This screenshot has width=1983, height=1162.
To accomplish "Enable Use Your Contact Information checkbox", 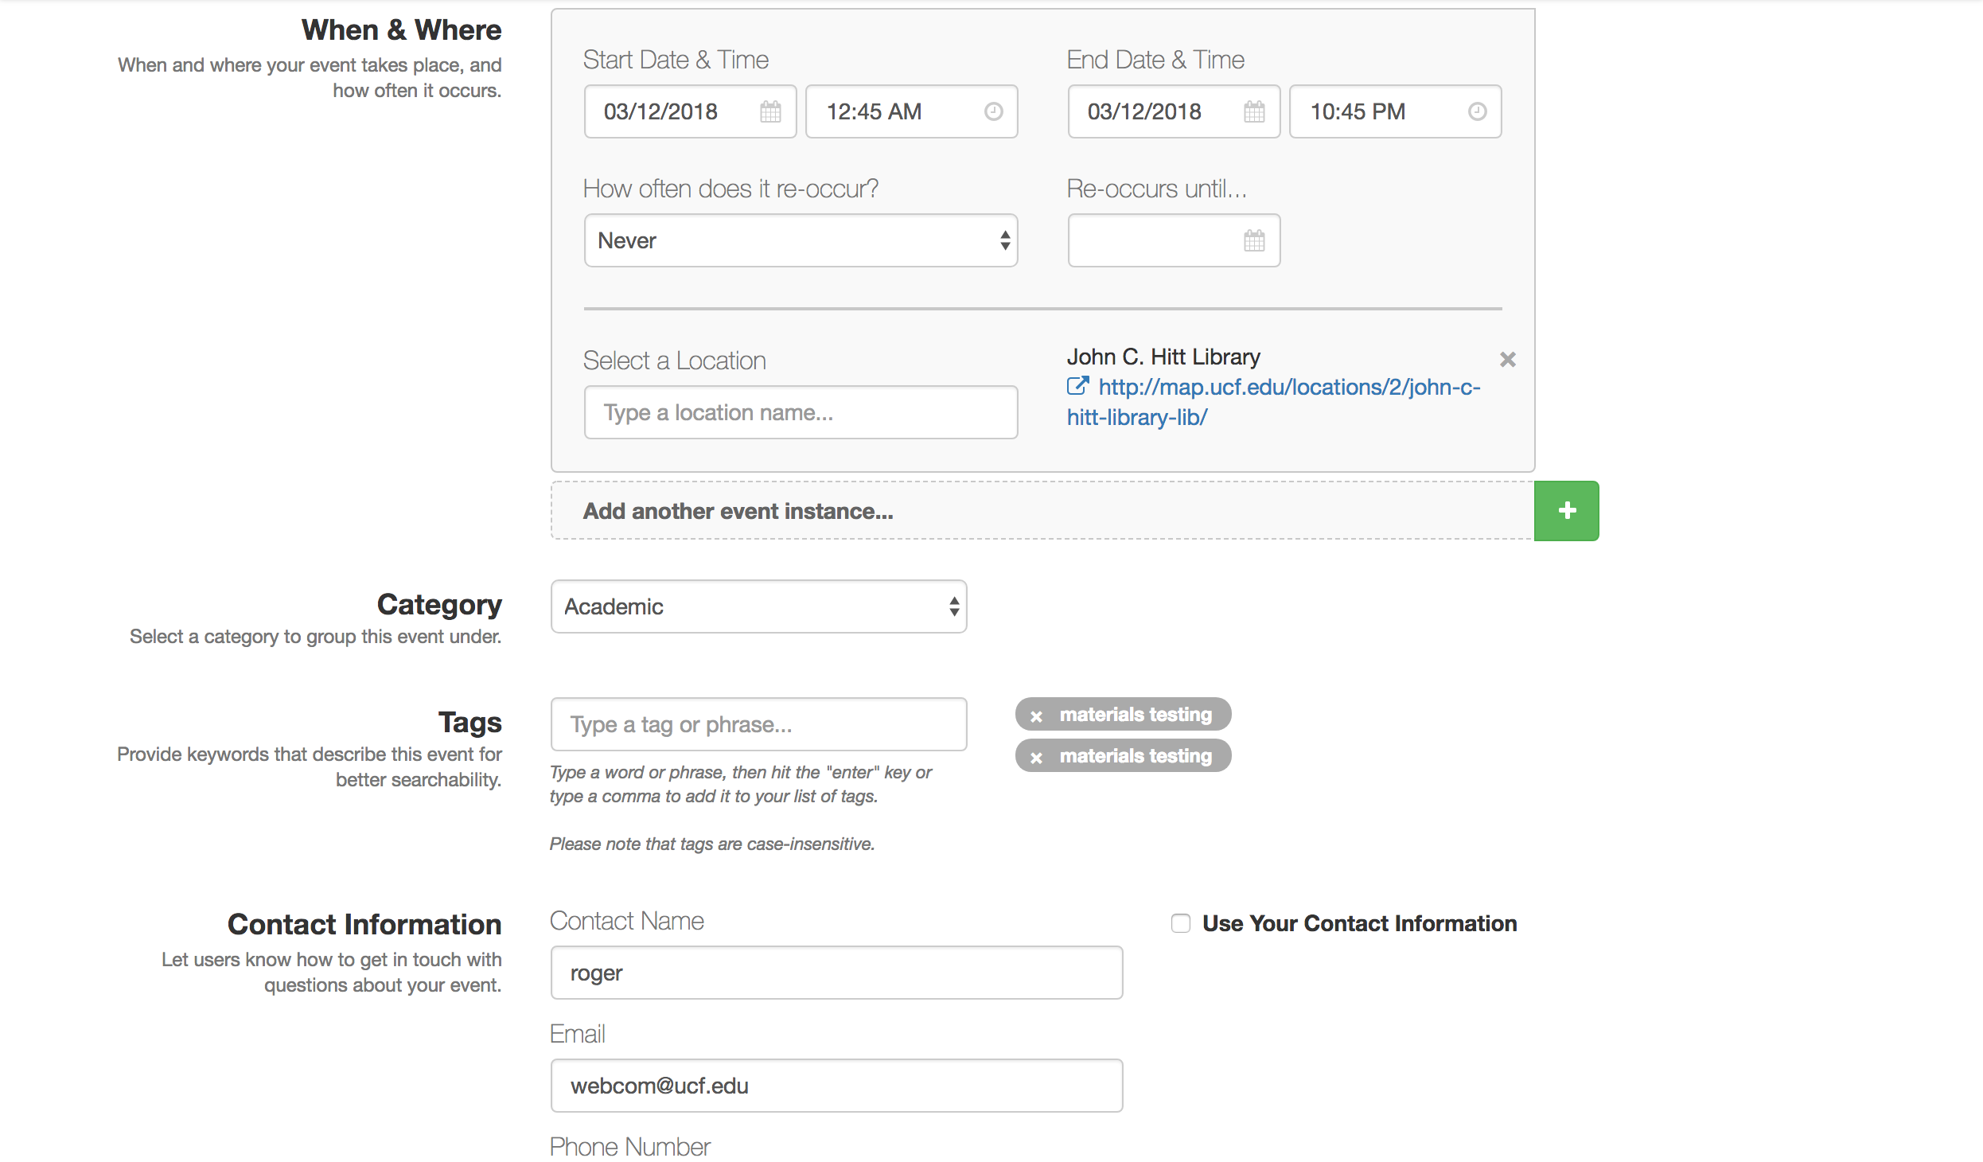I will click(x=1181, y=923).
